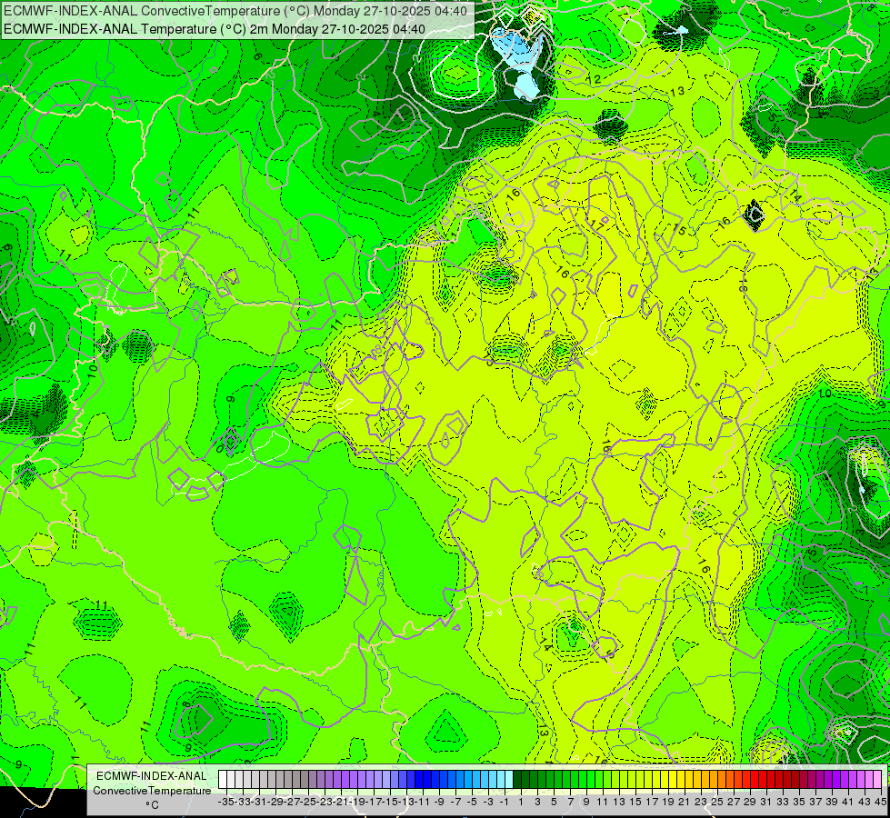Click the ConvectiveTemperature title line at top
Viewport: 890px width, 818px height.
(x=235, y=11)
